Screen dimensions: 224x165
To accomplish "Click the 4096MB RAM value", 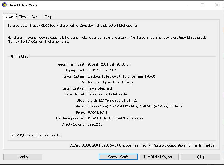I will click(97, 112).
